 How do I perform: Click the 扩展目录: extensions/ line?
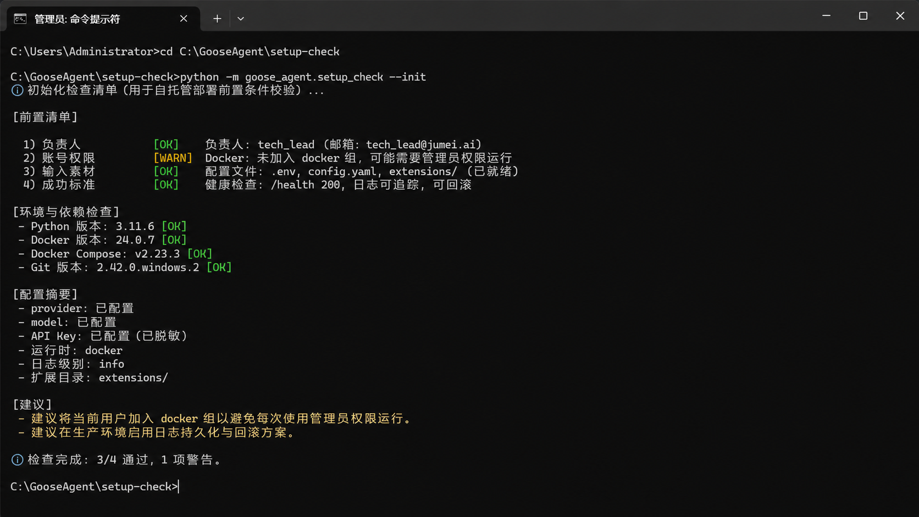(93, 378)
